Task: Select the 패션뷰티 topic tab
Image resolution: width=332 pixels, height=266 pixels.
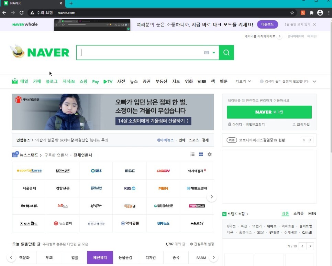Action: click(100, 257)
